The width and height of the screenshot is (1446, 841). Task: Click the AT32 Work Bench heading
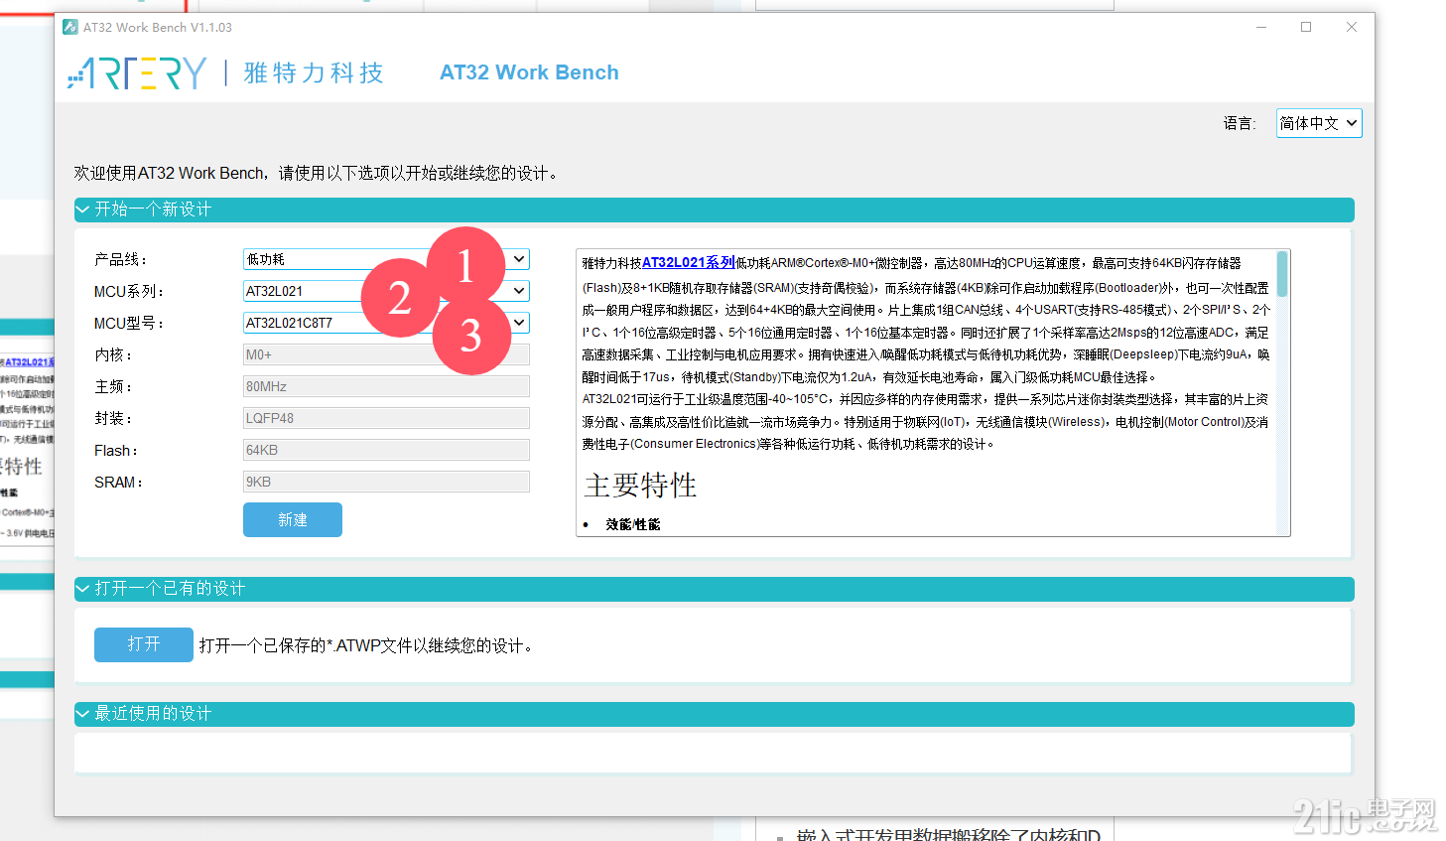coord(529,72)
